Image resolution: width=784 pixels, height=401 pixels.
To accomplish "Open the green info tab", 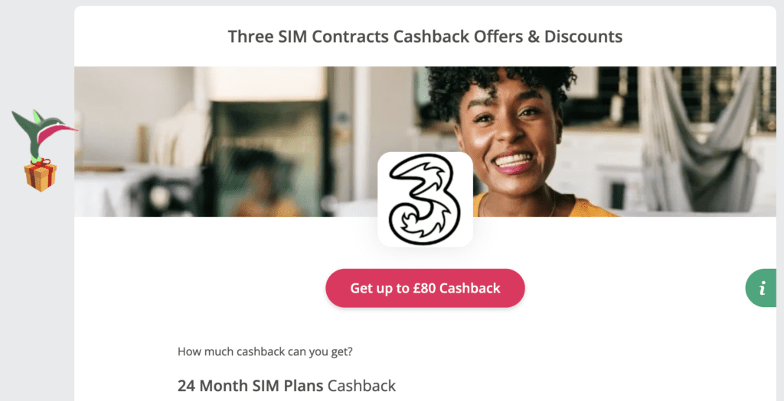I will click(762, 288).
